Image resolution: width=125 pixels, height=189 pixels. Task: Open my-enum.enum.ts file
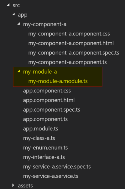(45, 148)
